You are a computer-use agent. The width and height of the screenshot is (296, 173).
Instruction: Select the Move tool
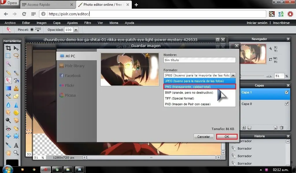[x=16, y=48]
